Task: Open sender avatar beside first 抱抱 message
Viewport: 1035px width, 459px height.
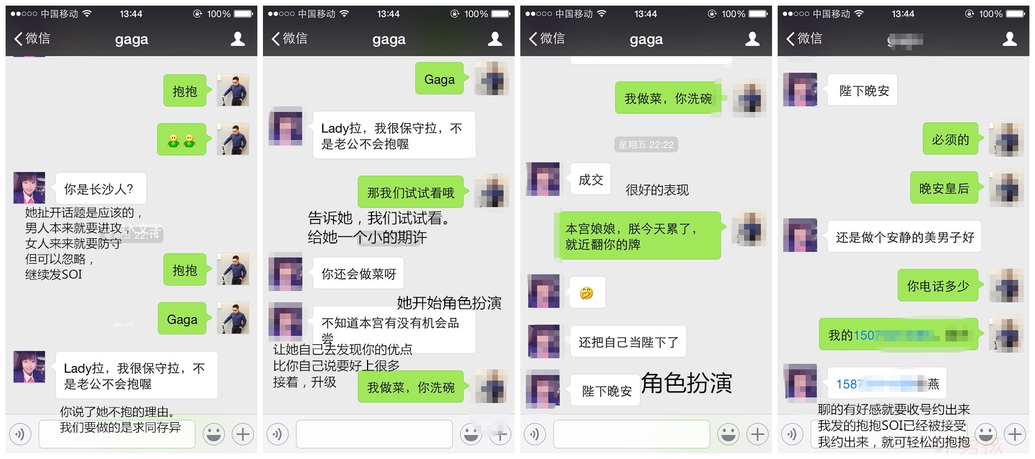Action: click(233, 90)
